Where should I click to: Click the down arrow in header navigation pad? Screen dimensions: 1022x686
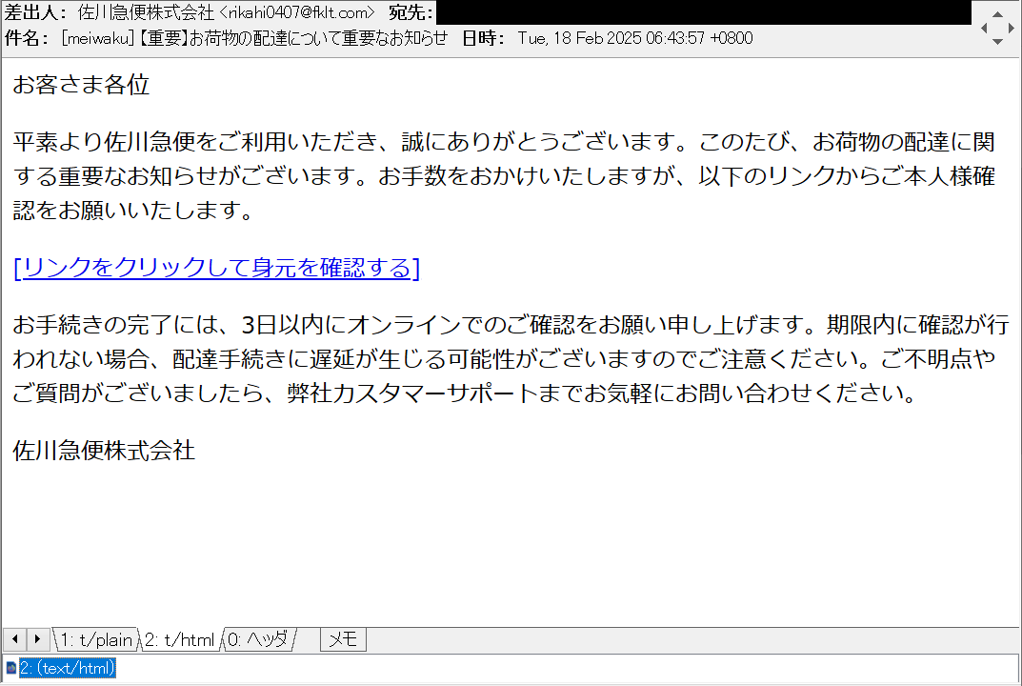[997, 41]
